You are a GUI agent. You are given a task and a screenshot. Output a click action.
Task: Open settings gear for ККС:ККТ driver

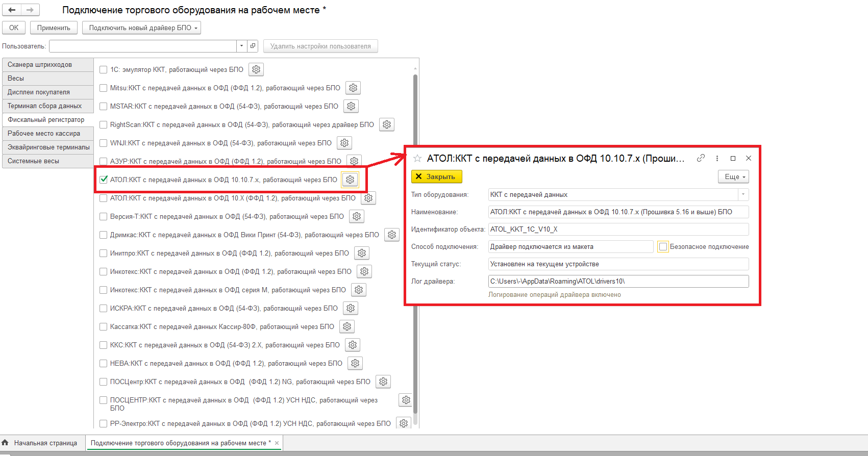tap(353, 345)
